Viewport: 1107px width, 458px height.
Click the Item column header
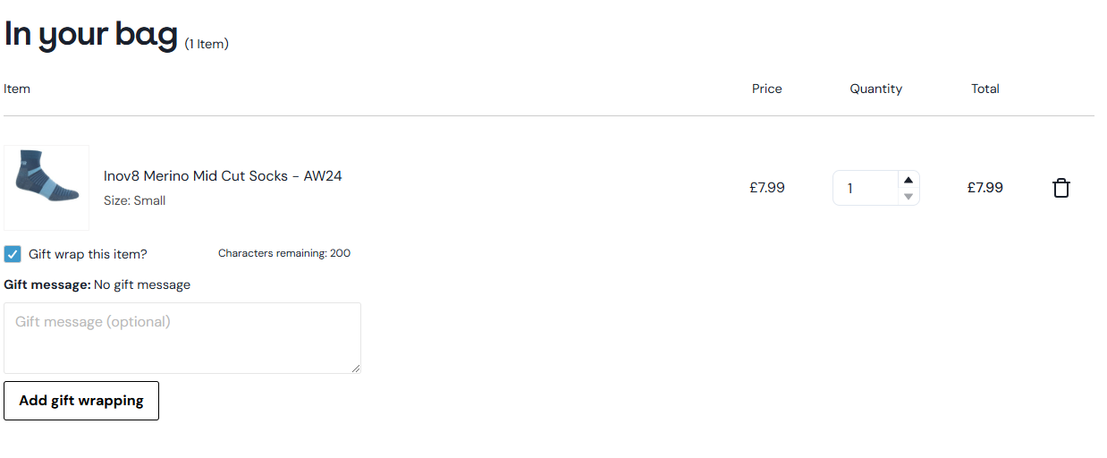tap(17, 89)
